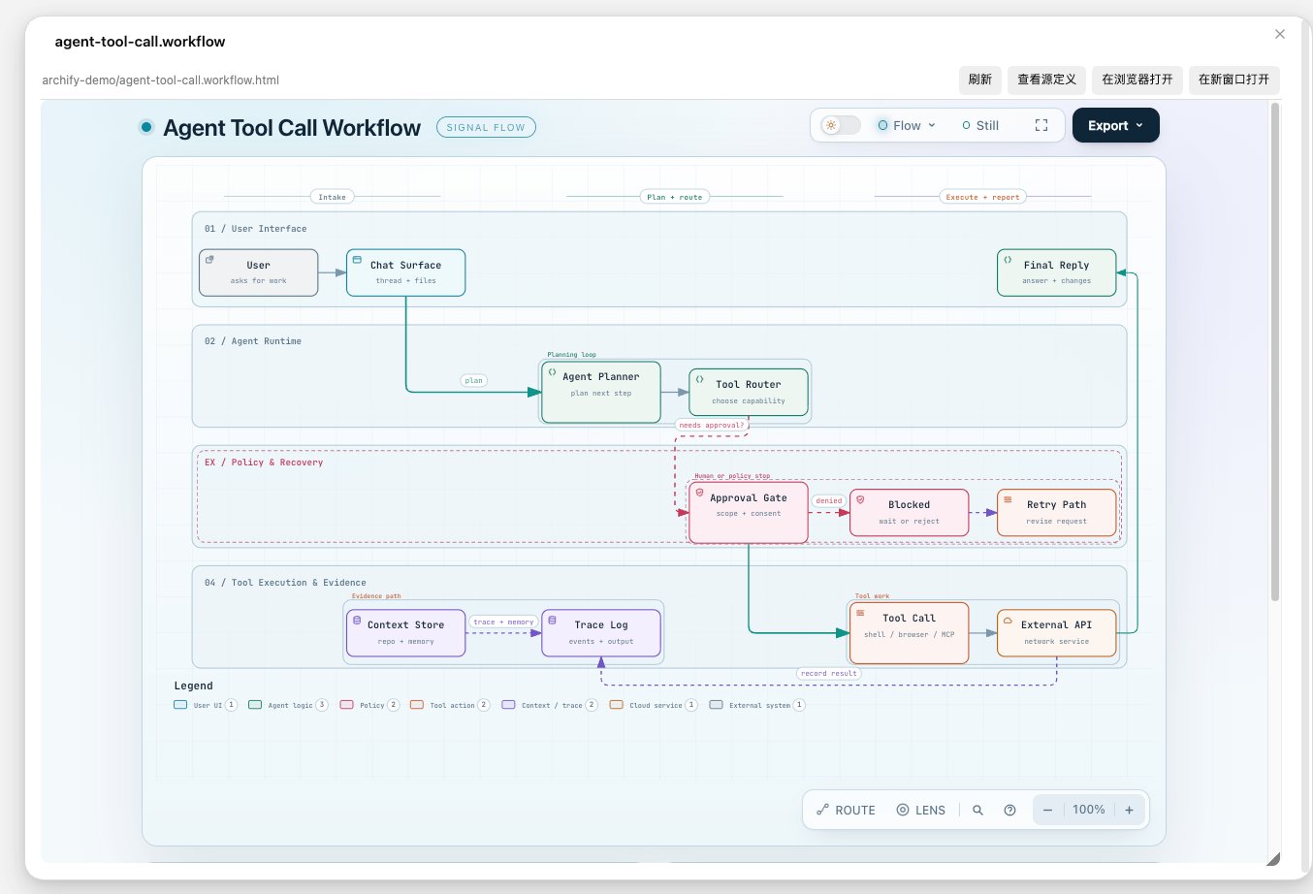
Task: Click the Blocked node shield icon
Action: pyautogui.click(x=860, y=499)
